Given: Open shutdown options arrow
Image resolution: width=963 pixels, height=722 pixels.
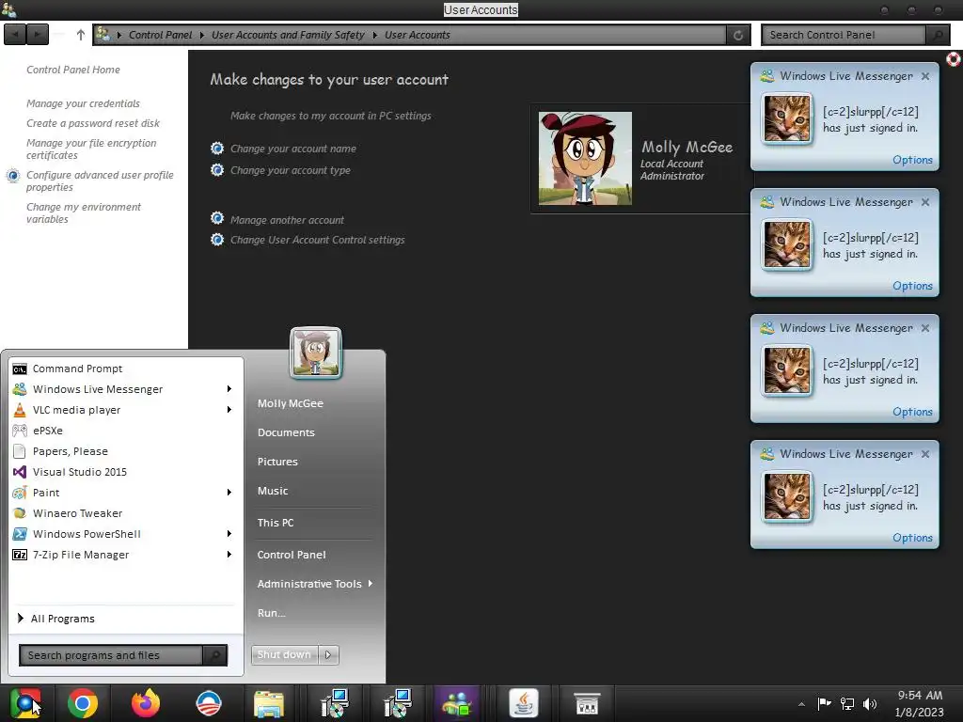Looking at the screenshot, I should [x=328, y=654].
